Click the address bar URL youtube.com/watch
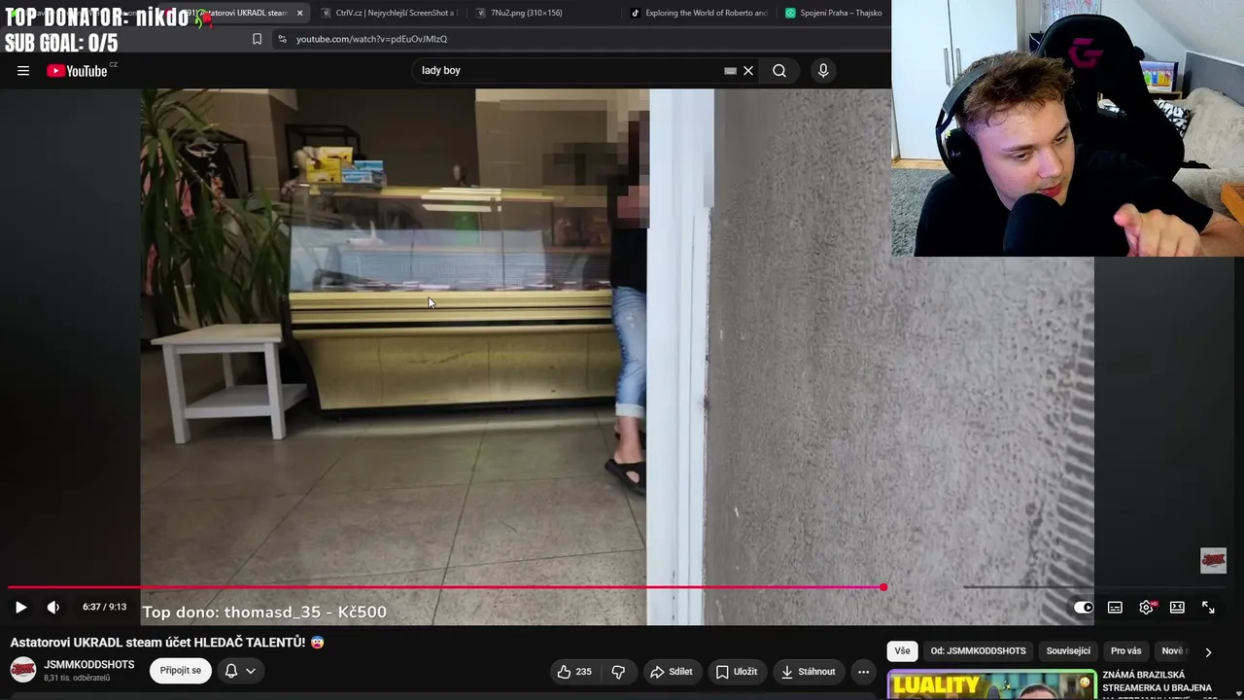Viewport: 1244px width, 700px height. [371, 39]
